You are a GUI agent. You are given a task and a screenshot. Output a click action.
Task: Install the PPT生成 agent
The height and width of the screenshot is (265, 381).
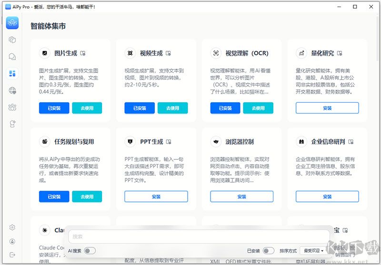(x=156, y=196)
